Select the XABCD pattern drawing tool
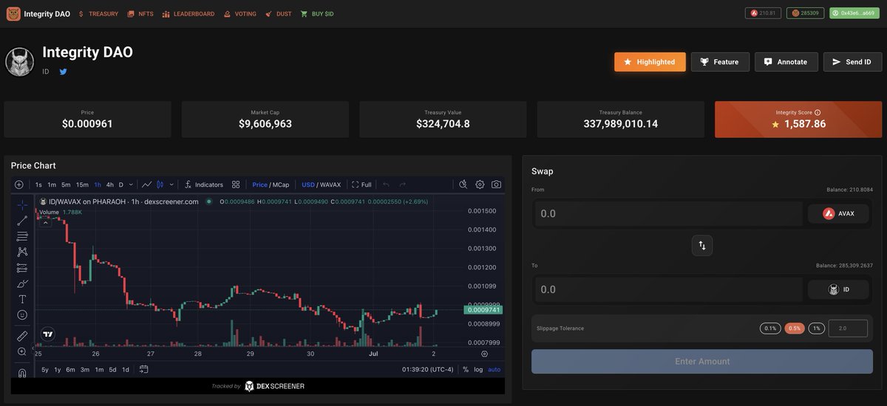 [22, 252]
